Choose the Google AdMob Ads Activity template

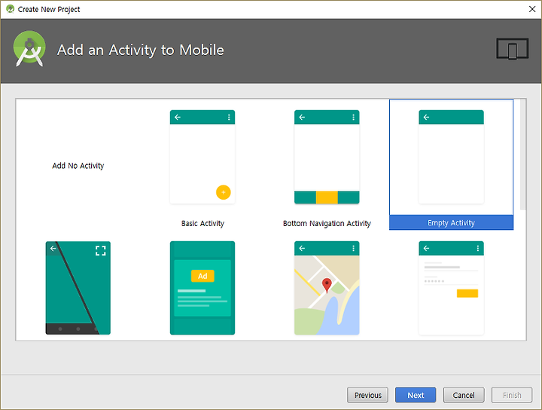202,288
